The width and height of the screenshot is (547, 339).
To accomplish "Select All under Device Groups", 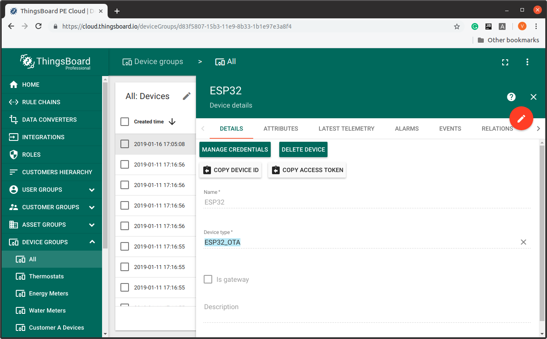I will pyautogui.click(x=52, y=259).
